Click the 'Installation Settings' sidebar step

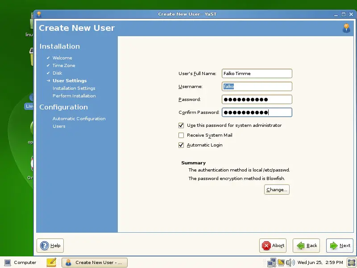point(74,88)
